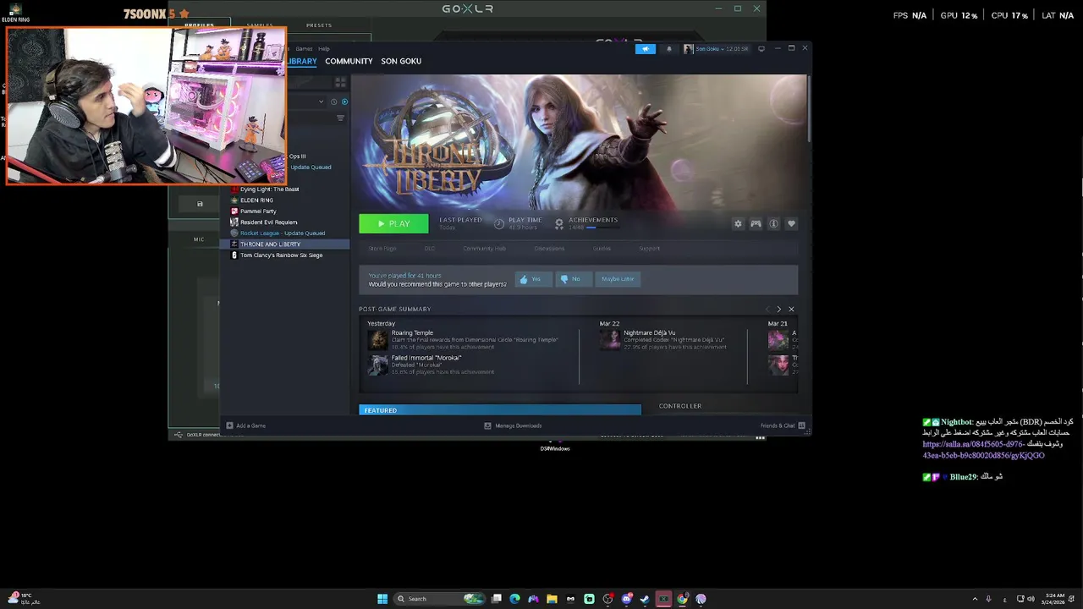The image size is (1083, 609).
Task: Open the Failed Immortal Morokai achievement thumbnail
Action: (377, 365)
